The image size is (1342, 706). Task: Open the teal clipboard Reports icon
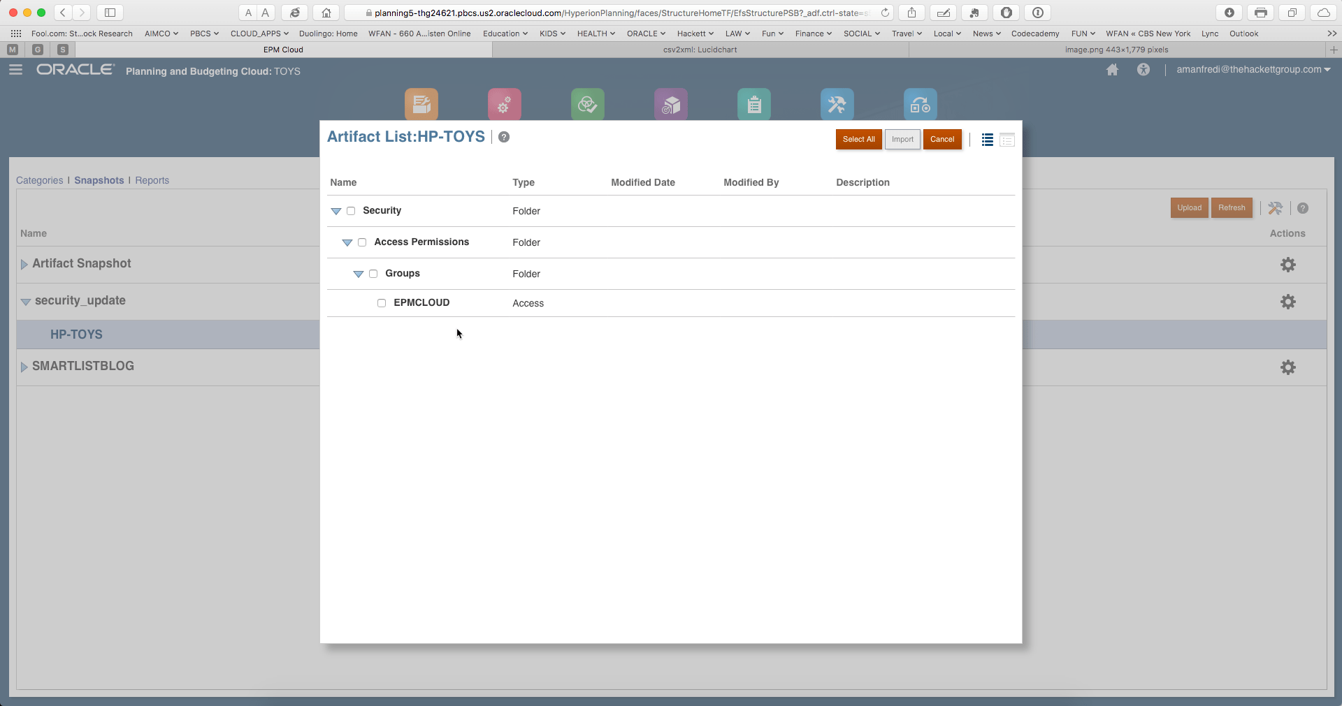[754, 105]
